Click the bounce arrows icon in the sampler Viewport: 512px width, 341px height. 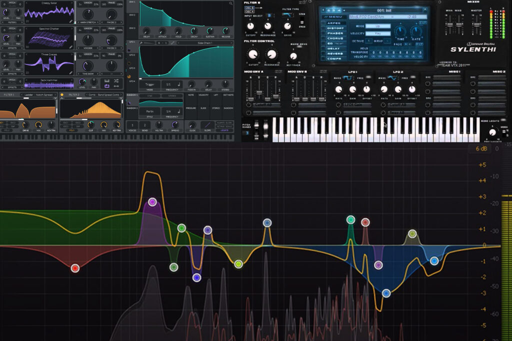coord(116,86)
